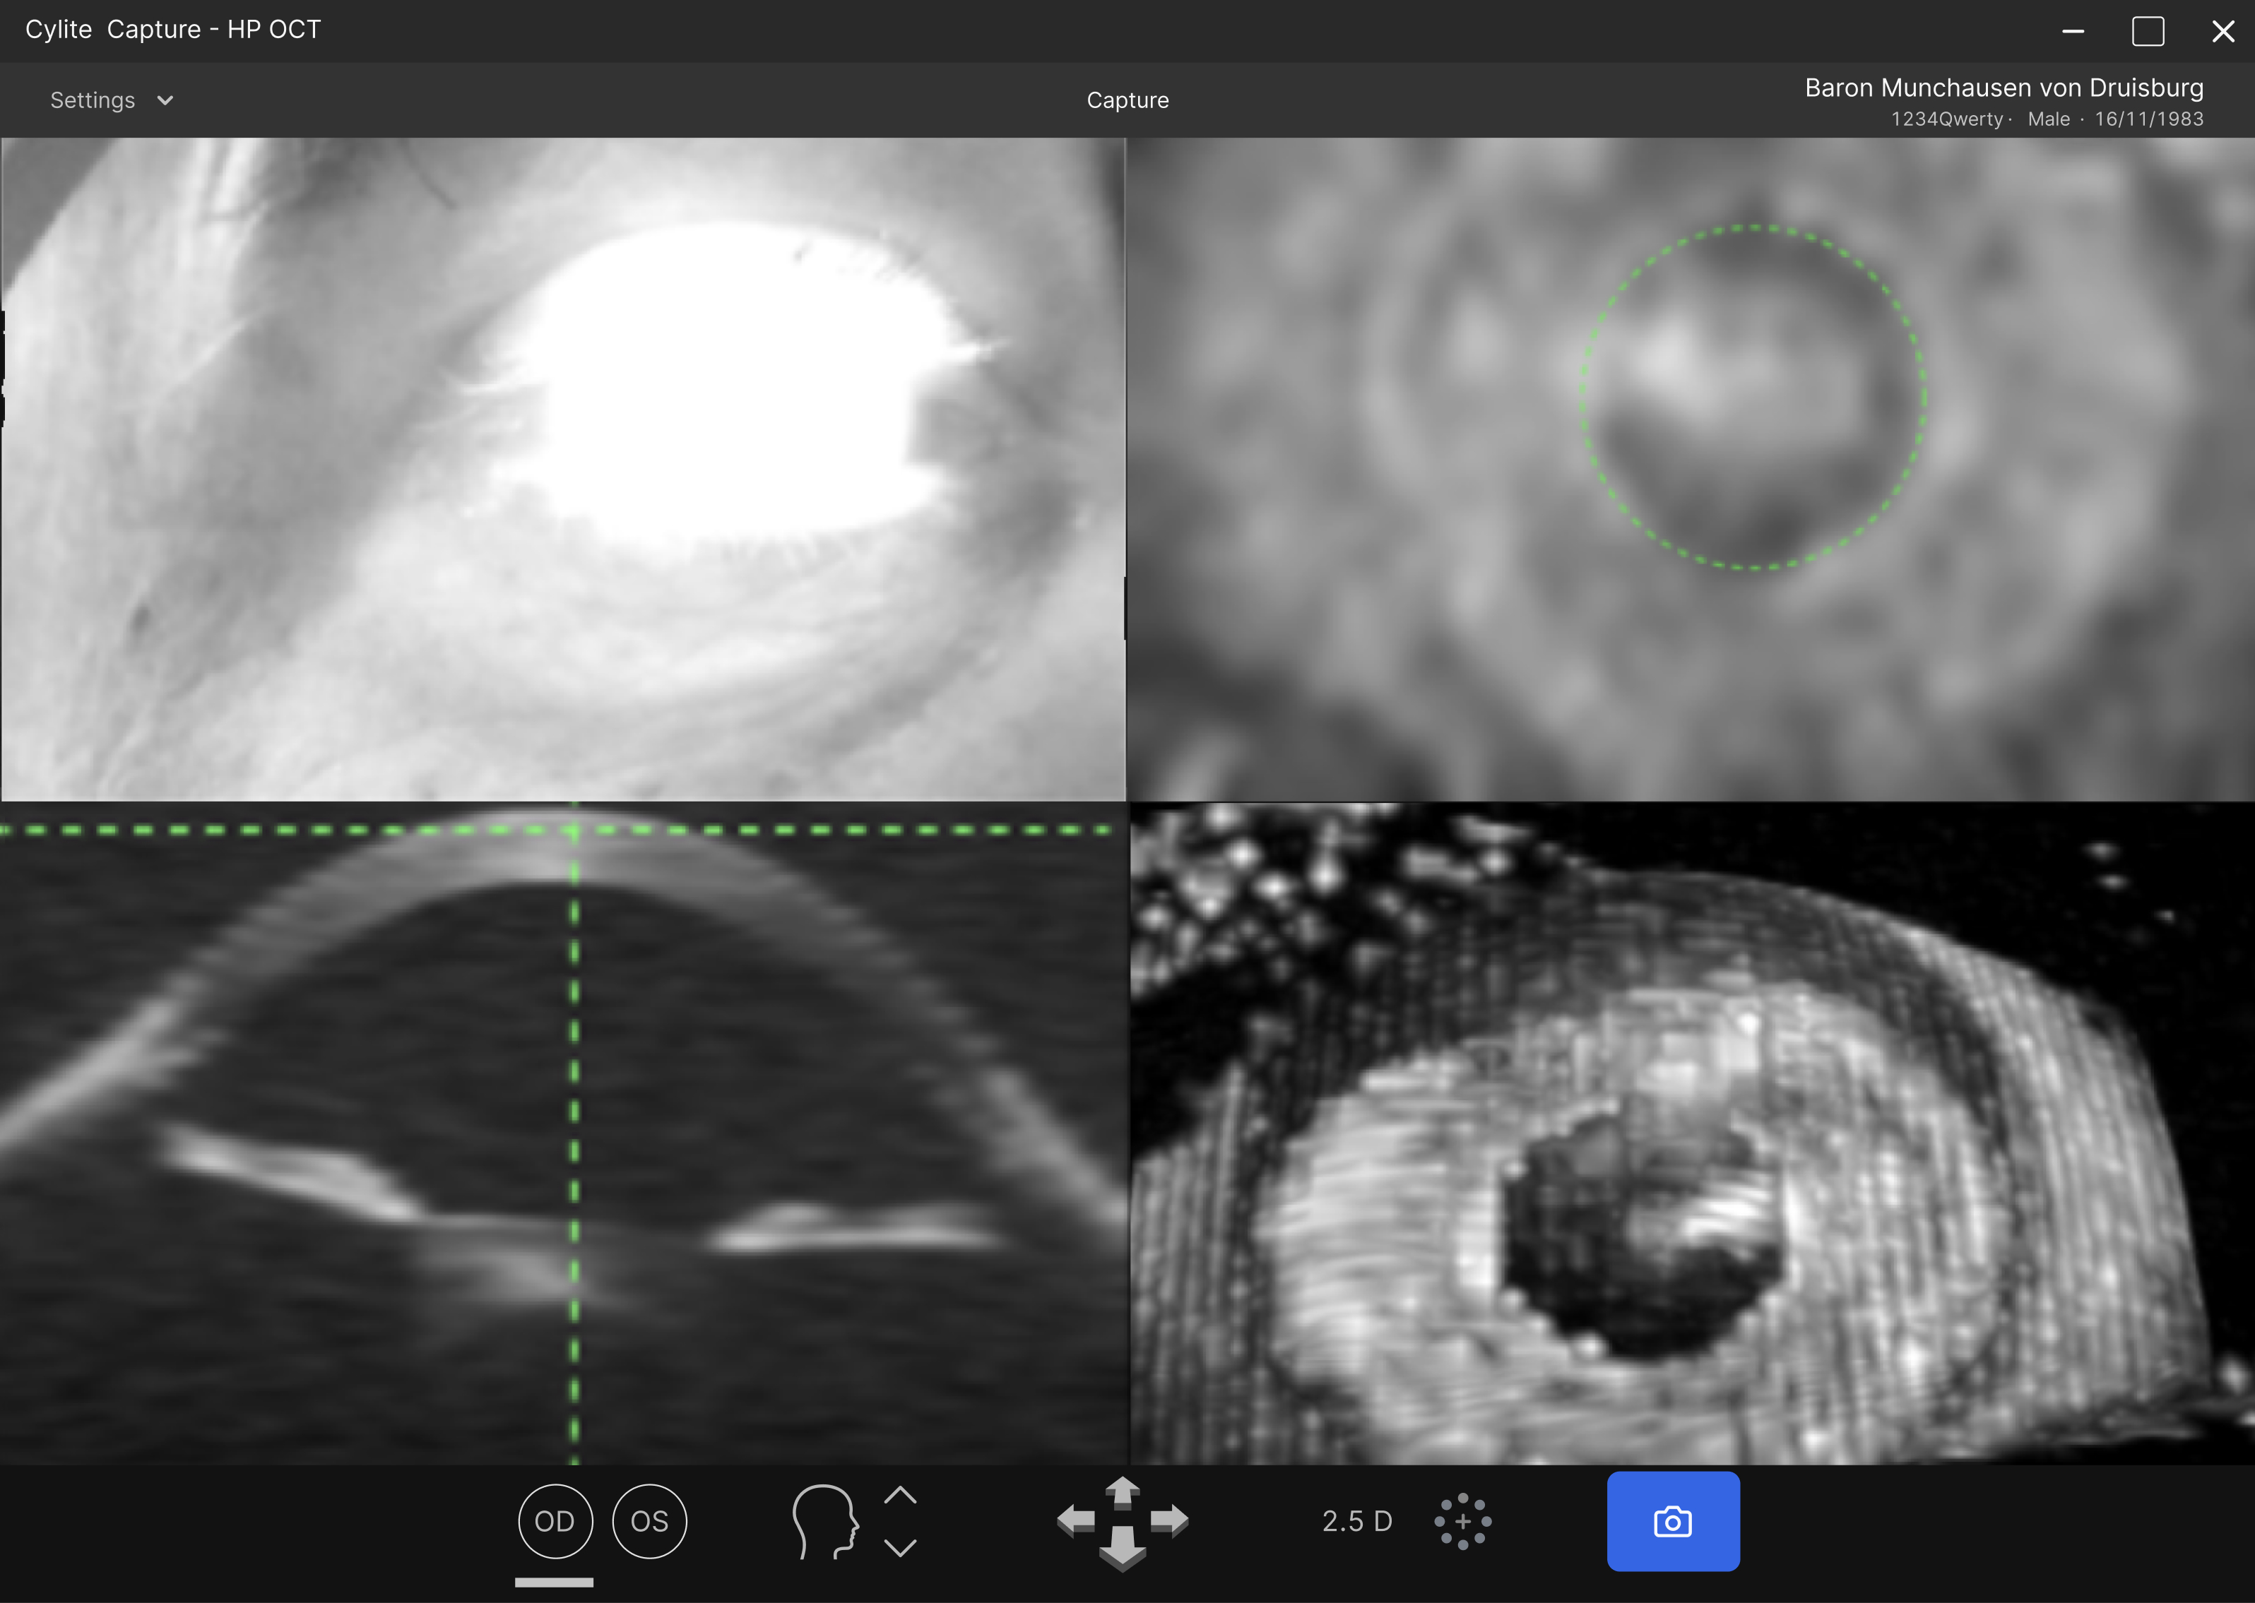Select the Capture tab heading
The image size is (2255, 1603).
[1127, 100]
